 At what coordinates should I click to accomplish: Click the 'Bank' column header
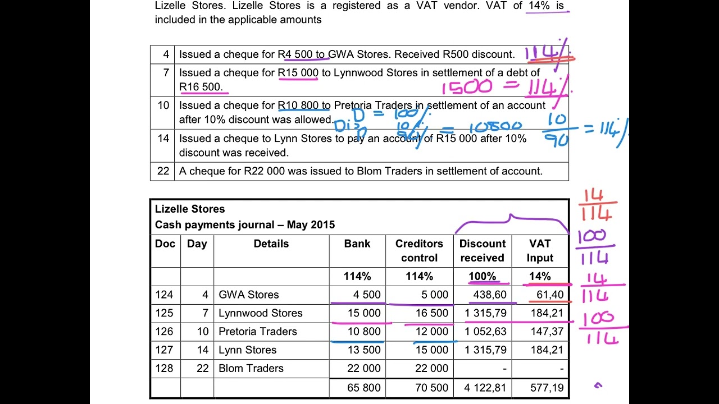click(x=357, y=244)
